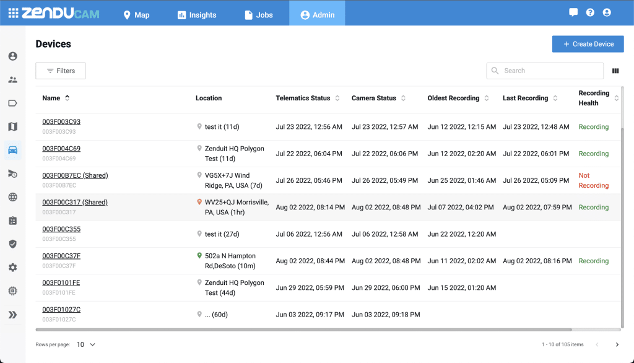Image resolution: width=634 pixels, height=363 pixels.
Task: Open device link 003F00C37F
Action: pyautogui.click(x=61, y=256)
